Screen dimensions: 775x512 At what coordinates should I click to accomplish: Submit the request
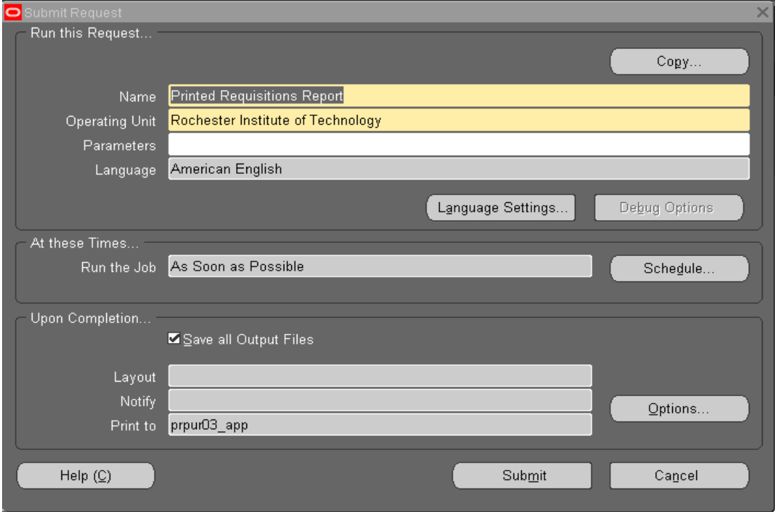522,475
